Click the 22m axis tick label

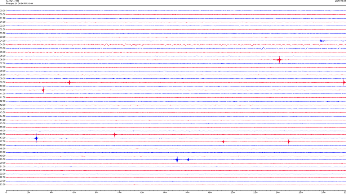tap(255, 193)
